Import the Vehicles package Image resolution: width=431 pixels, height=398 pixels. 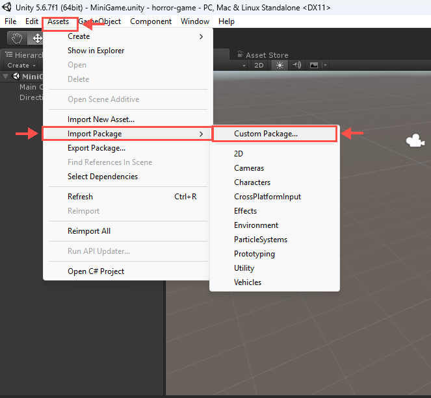point(274,282)
